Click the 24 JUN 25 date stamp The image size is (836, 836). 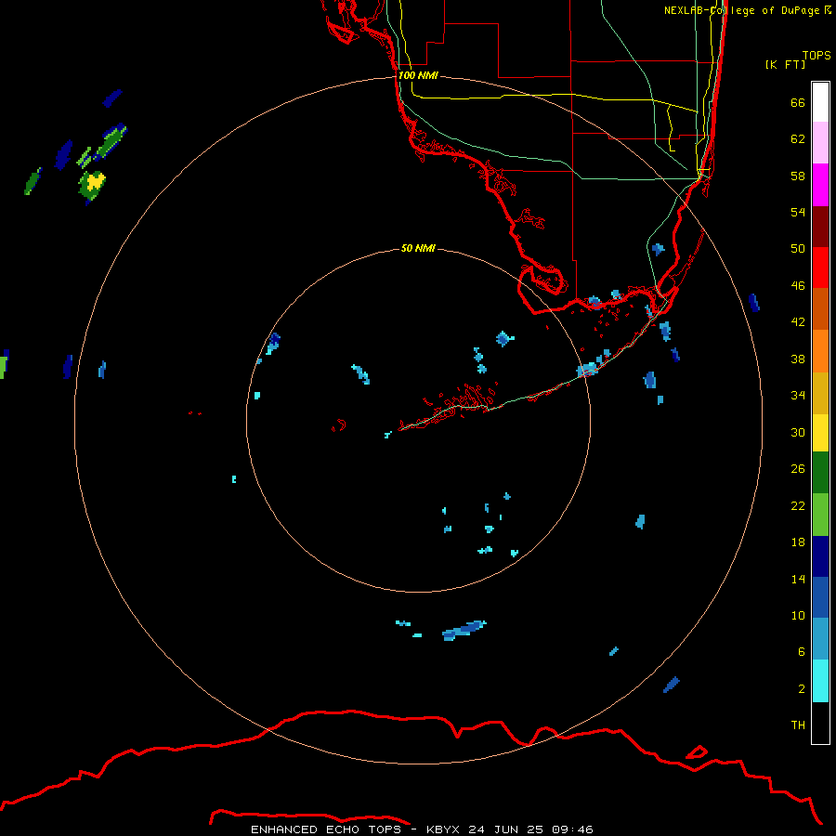click(x=506, y=829)
